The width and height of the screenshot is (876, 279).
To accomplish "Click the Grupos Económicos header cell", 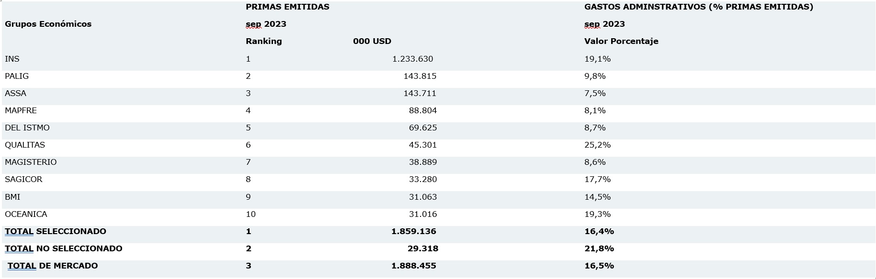I will pos(48,24).
